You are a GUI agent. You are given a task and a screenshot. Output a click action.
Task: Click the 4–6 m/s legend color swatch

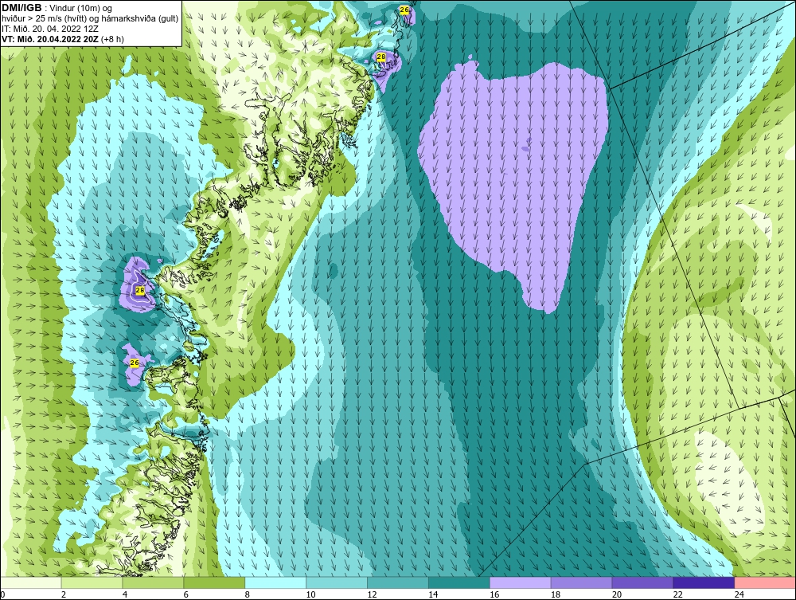(154, 582)
